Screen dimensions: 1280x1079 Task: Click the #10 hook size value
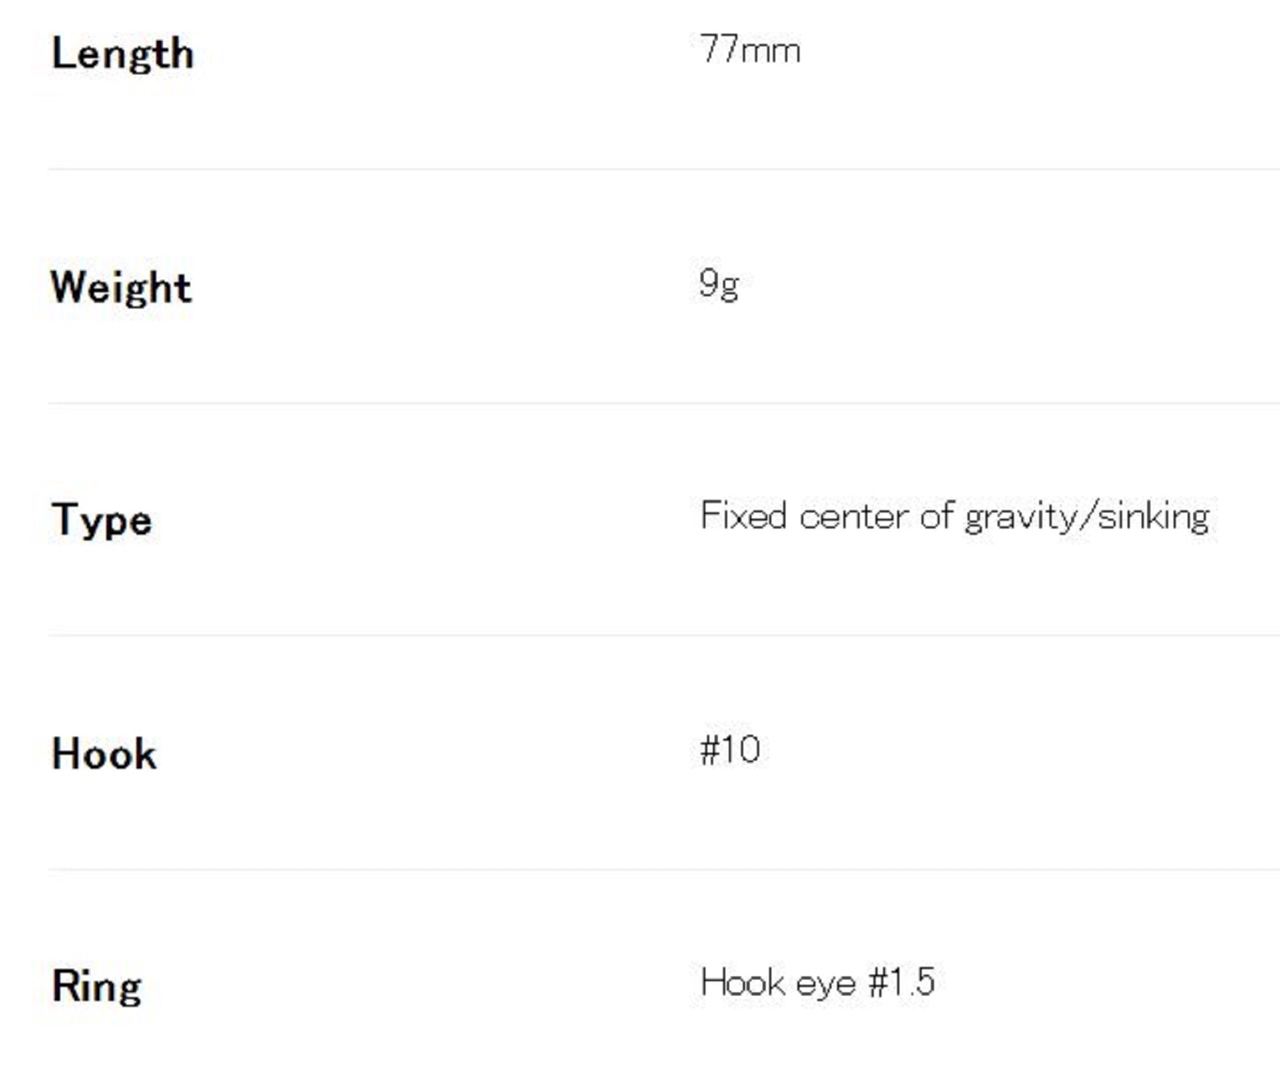pyautogui.click(x=730, y=750)
